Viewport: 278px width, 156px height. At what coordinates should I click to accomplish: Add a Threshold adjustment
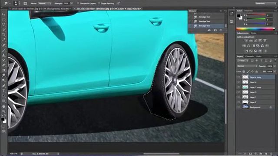pos(255,51)
